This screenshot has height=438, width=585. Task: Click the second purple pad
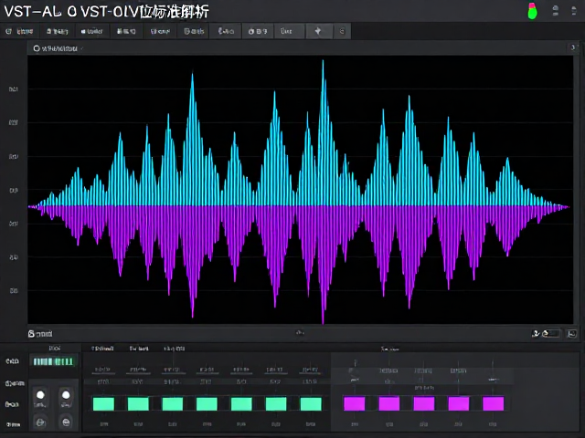pyautogui.click(x=389, y=403)
